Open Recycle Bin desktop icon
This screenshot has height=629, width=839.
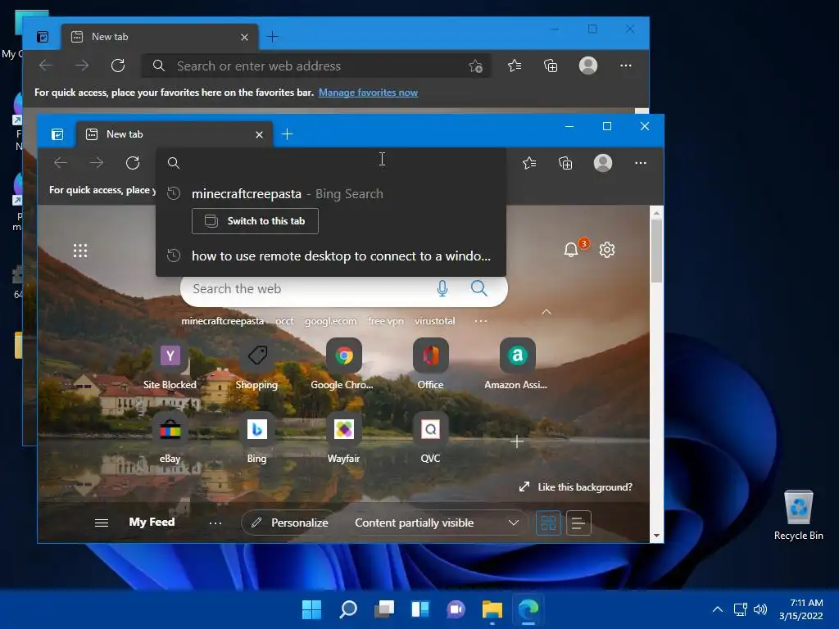click(798, 515)
